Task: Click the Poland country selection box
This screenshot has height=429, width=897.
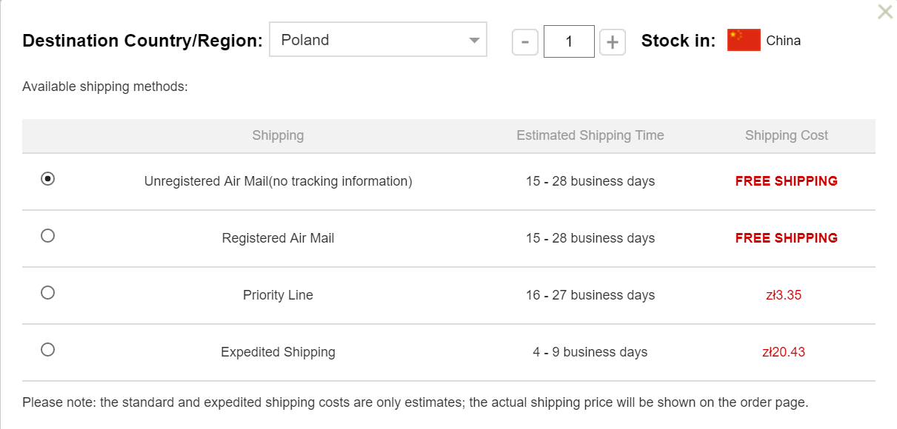Action: pyautogui.click(x=370, y=40)
